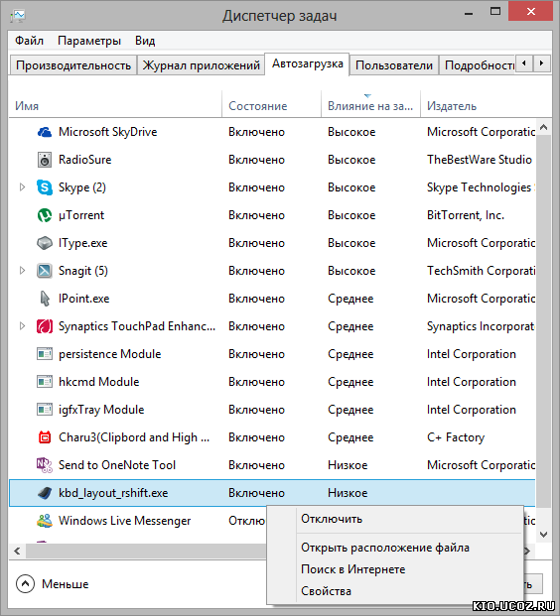Select the Windows Live Messenger row name
Image resolution: width=560 pixels, height=616 pixels.
125,521
